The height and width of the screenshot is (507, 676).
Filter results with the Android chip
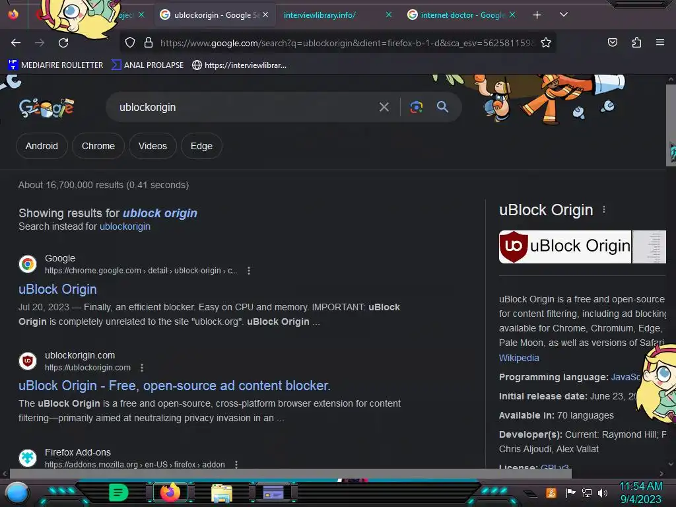point(42,146)
